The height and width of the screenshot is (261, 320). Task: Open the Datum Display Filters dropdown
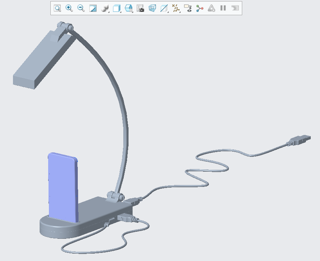(176, 9)
